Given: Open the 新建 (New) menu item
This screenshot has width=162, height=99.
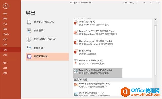Looking at the screenshot, I should (5, 19).
